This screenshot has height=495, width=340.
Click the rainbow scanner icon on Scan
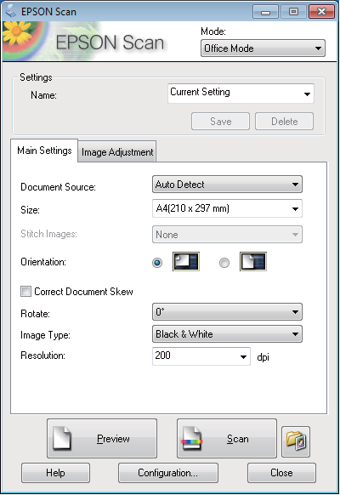191,439
